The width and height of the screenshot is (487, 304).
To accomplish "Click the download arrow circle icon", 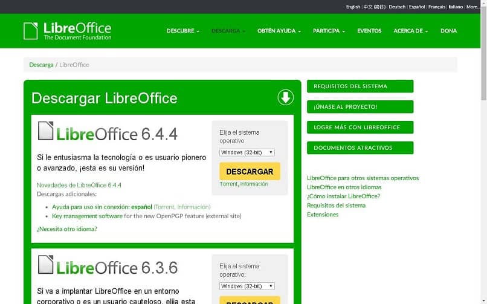I will click(x=285, y=97).
